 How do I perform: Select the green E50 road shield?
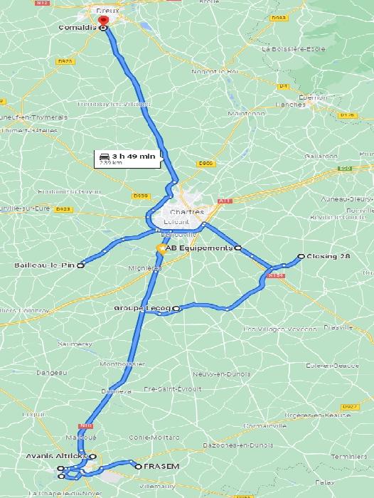(345, 168)
